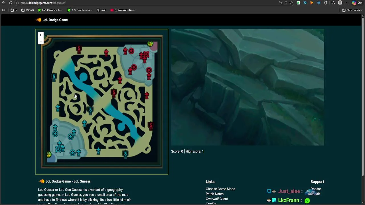Open the orange play button extension
Screen dimensions: 365x205
click(x=312, y=3)
